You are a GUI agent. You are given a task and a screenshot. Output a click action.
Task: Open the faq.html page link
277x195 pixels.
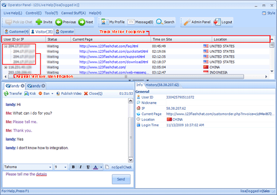[109, 46]
